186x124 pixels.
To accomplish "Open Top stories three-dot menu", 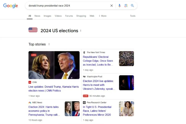I will [49, 44].
